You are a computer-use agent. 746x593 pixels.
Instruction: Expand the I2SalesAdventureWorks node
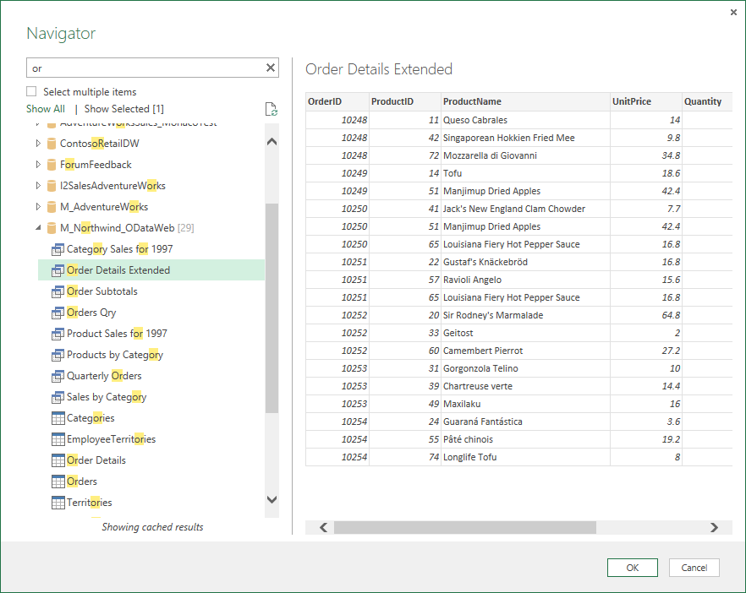click(38, 186)
